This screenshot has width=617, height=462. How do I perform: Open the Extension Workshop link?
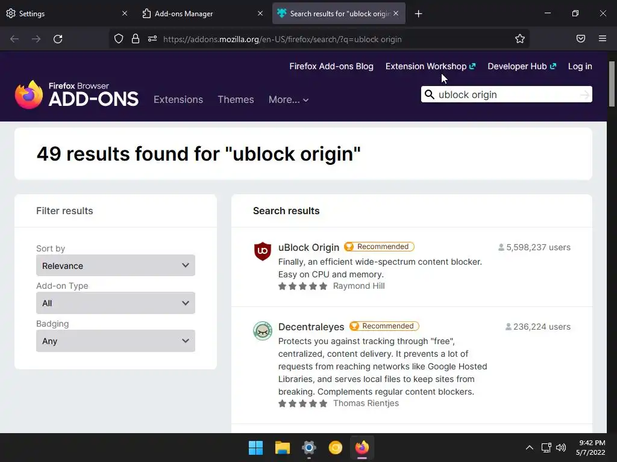click(x=430, y=66)
